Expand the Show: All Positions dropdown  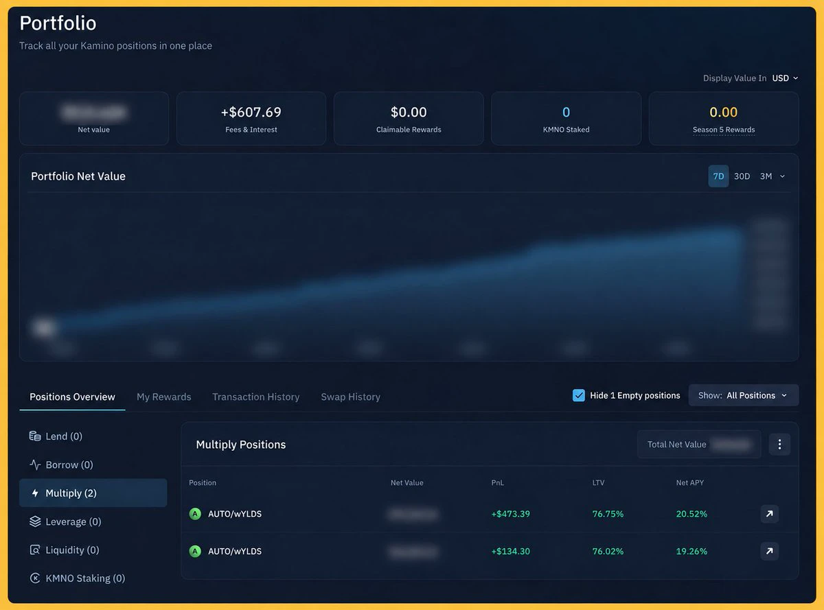(x=744, y=395)
